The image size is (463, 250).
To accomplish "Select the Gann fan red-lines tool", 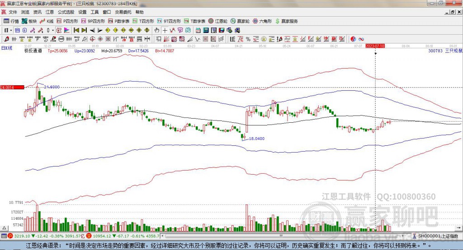I will [x=166, y=39].
